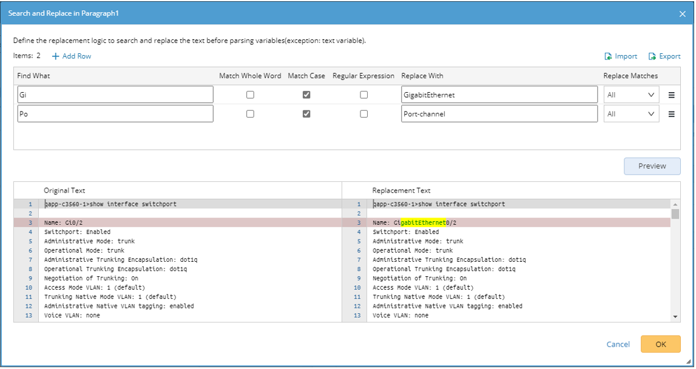Viewport: 696px width, 369px height.
Task: Click the 'Items: 2' count label
Action: pyautogui.click(x=27, y=56)
